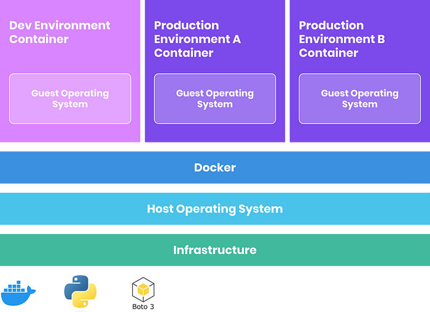Select Guest Operating System box in Dev container
Image resolution: width=430 pixels, height=312 pixels.
pyautogui.click(x=70, y=99)
